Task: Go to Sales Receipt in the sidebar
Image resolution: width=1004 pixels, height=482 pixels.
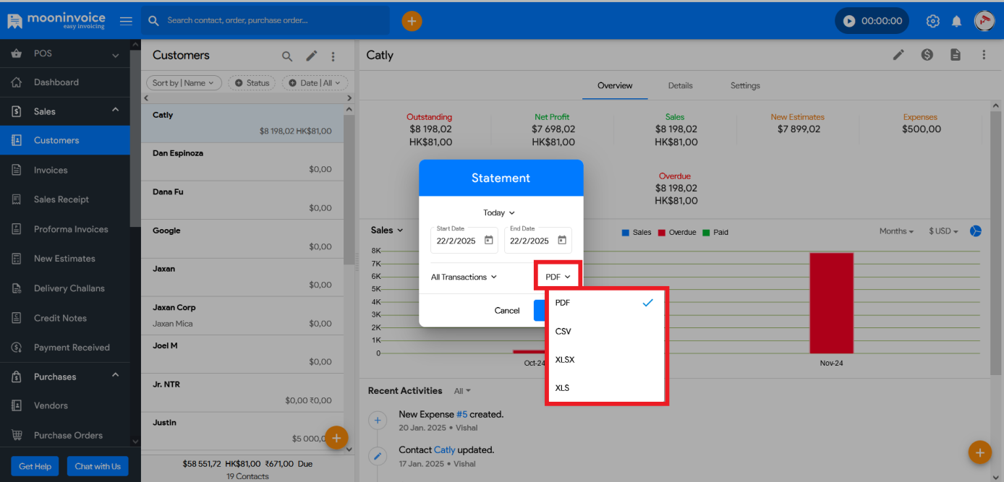Action: coord(61,199)
